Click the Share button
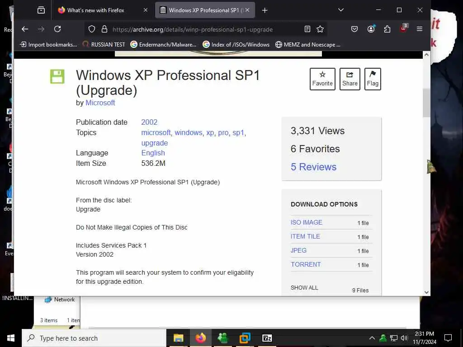The height and width of the screenshot is (347, 463). click(350, 79)
